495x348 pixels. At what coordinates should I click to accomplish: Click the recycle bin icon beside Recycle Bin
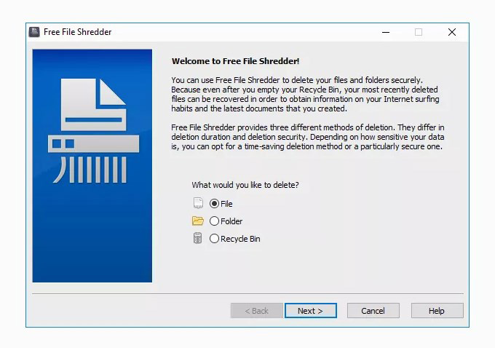click(x=197, y=238)
